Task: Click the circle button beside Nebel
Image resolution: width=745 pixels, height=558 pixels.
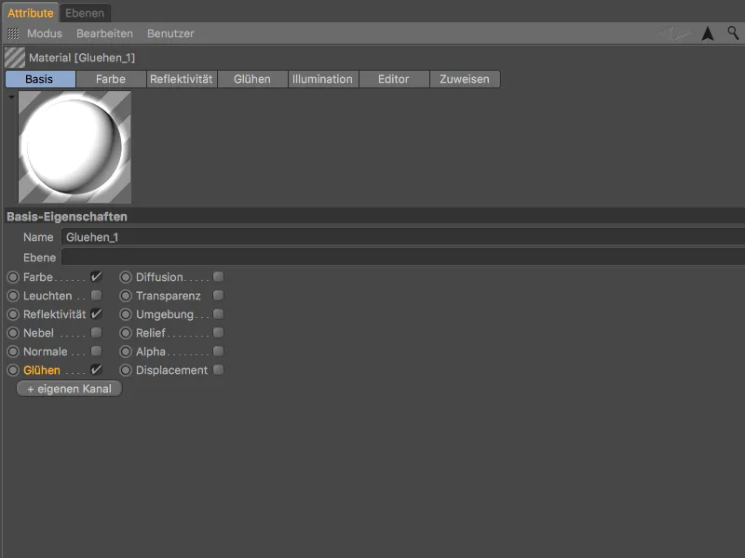Action: pos(13,333)
